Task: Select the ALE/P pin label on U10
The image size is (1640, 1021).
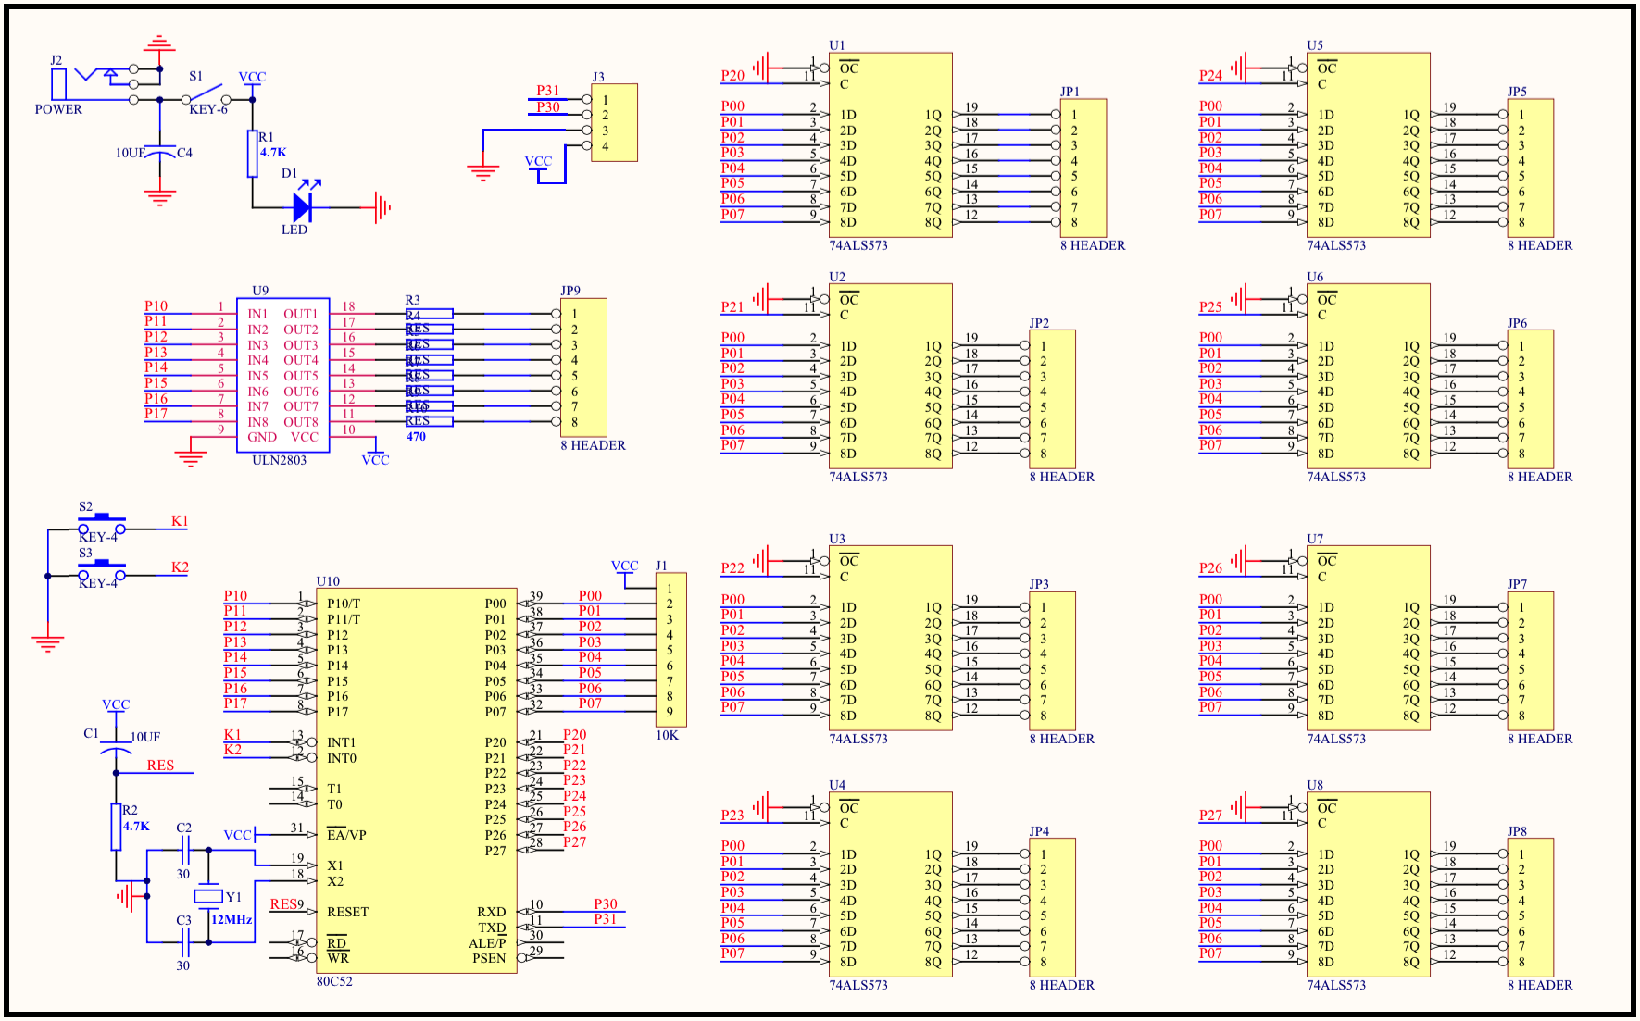Action: [x=487, y=943]
